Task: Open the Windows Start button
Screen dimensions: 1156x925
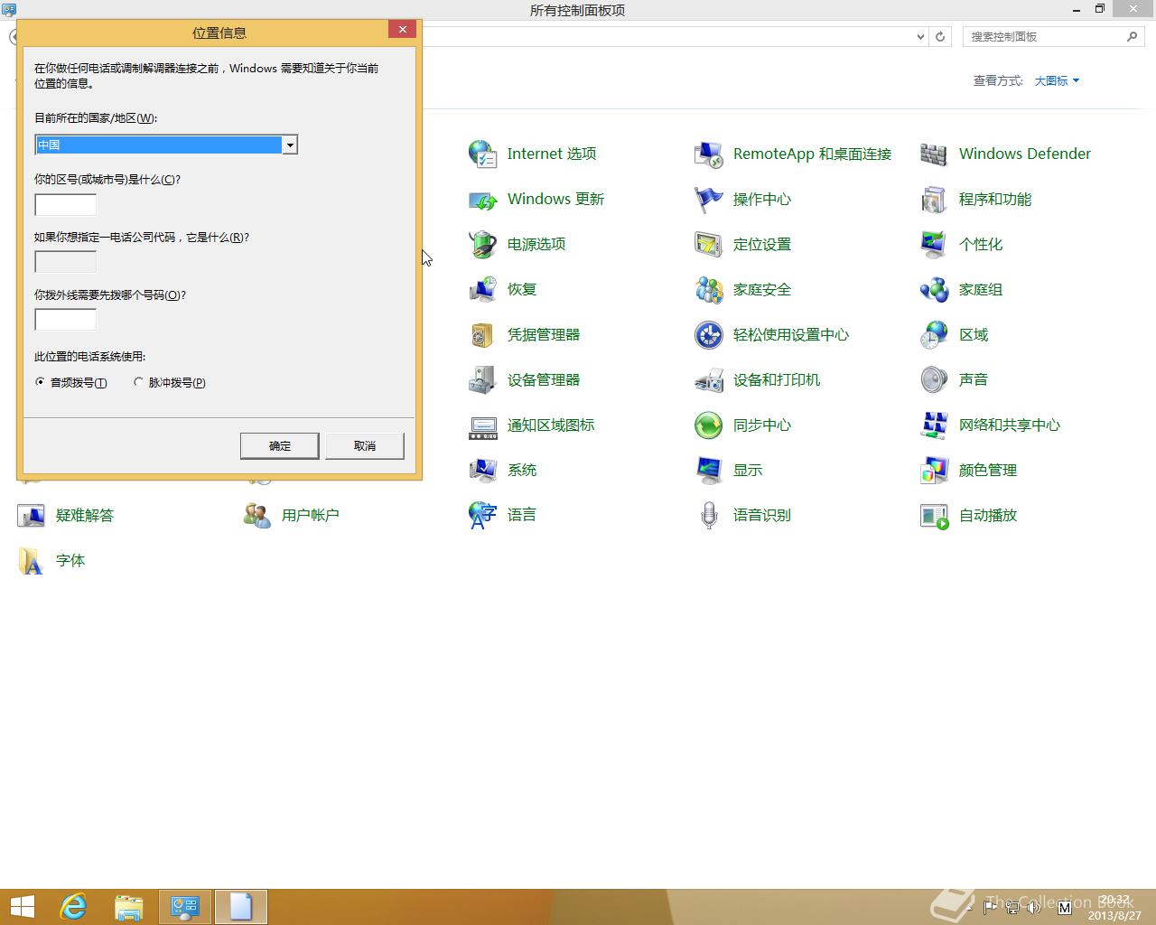Action: [22, 907]
